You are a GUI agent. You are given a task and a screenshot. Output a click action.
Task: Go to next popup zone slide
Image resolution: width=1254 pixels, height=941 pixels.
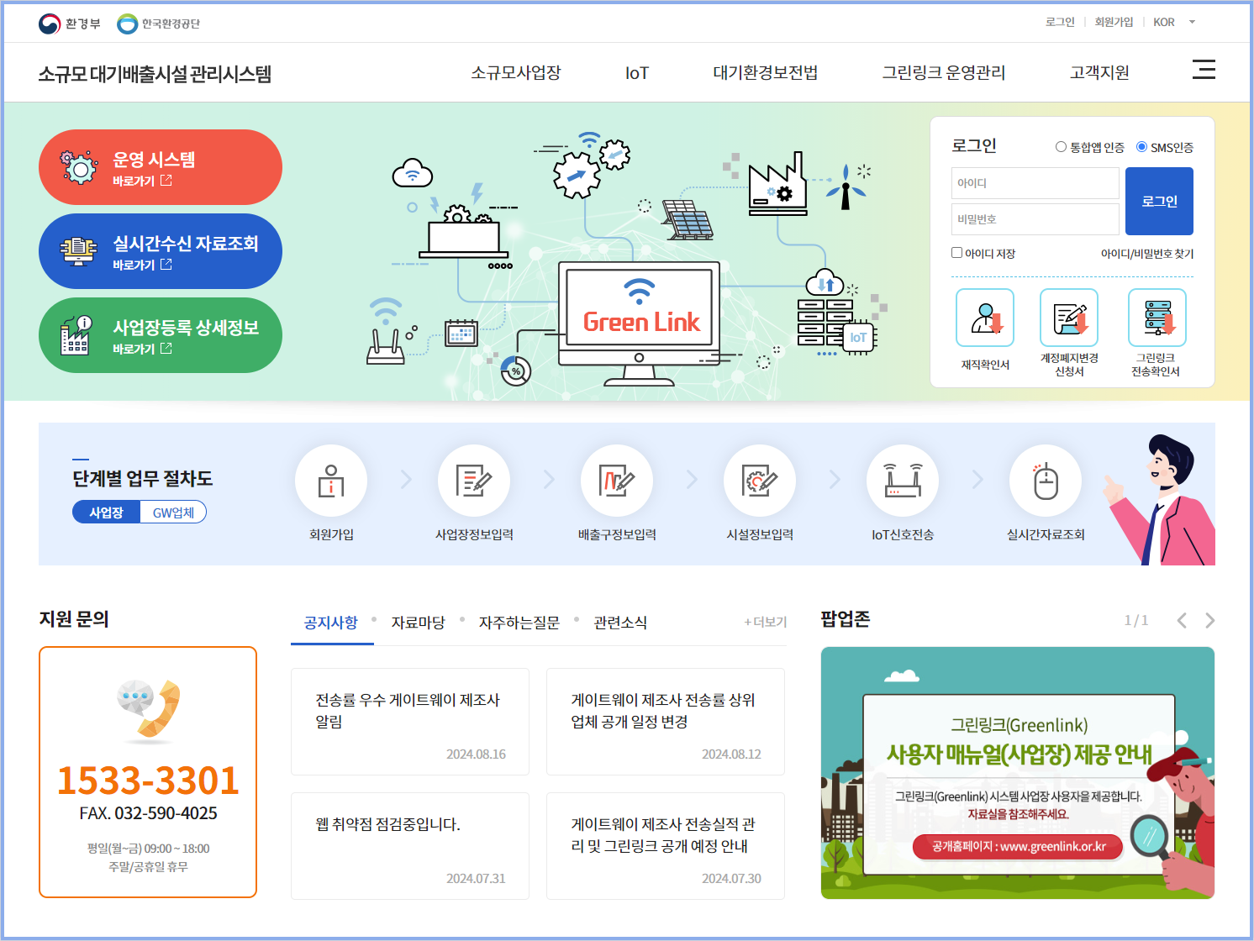pos(1210,621)
